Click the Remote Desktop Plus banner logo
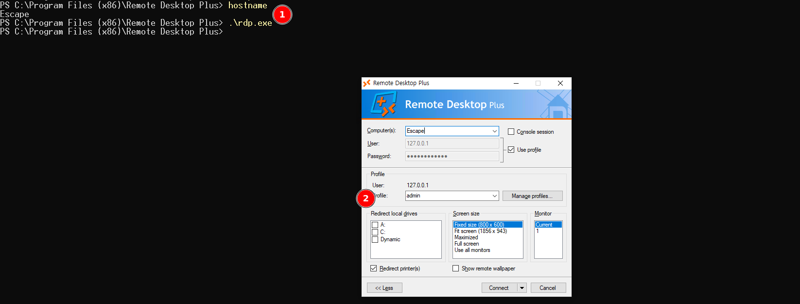 coord(383,105)
